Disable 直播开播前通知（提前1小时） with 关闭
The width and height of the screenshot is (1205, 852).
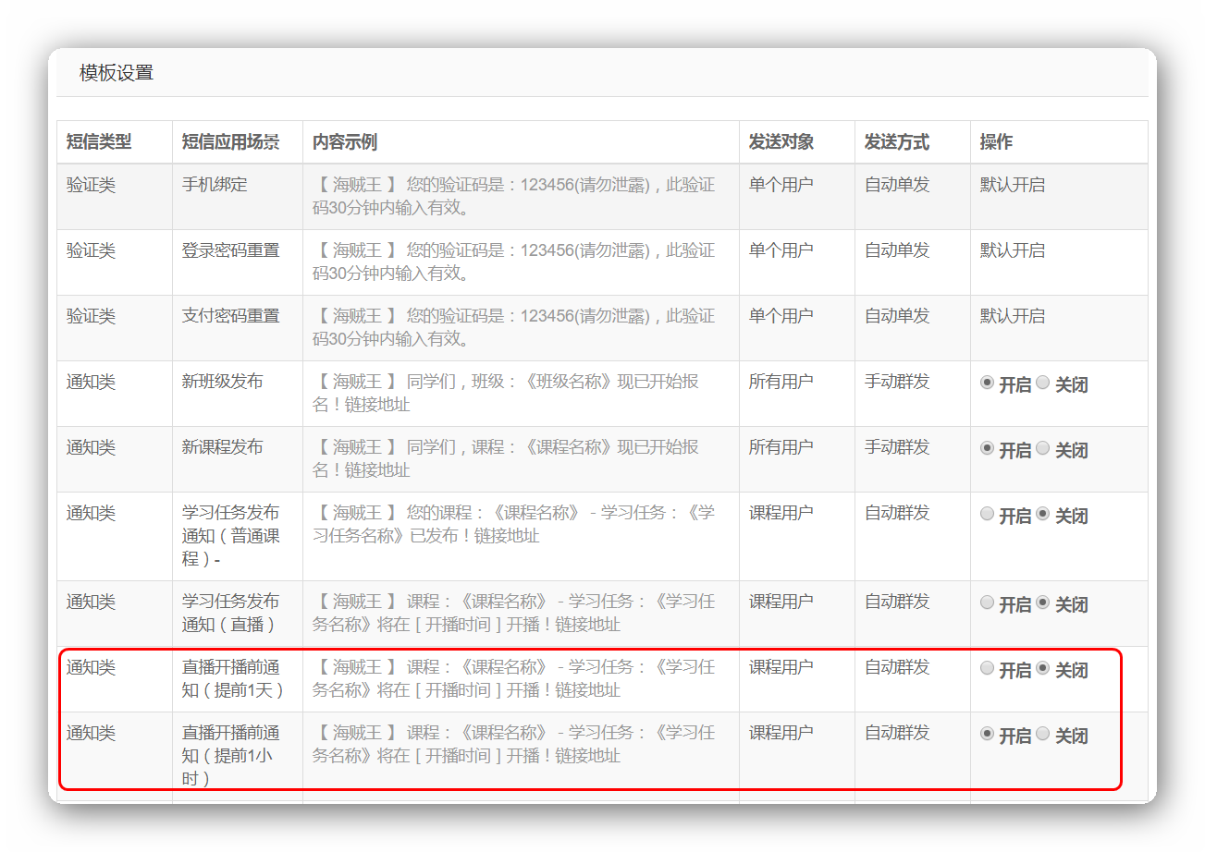[1043, 734]
